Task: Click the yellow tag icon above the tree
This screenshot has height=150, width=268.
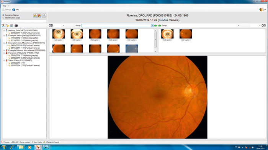Action: coord(8,26)
